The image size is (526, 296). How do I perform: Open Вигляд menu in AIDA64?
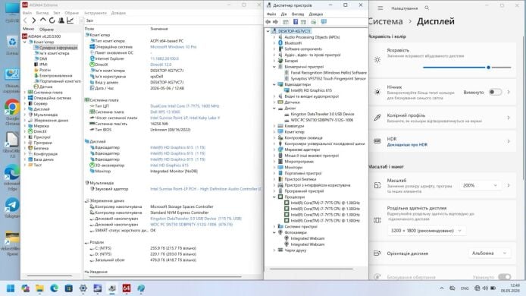pyautogui.click(x=42, y=13)
